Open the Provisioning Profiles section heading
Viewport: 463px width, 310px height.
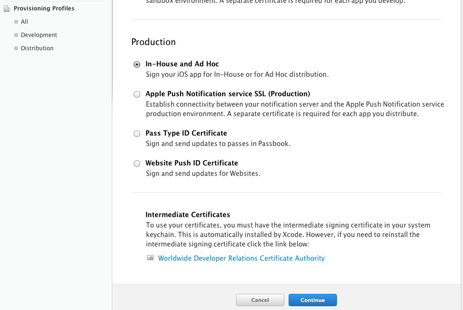point(44,9)
